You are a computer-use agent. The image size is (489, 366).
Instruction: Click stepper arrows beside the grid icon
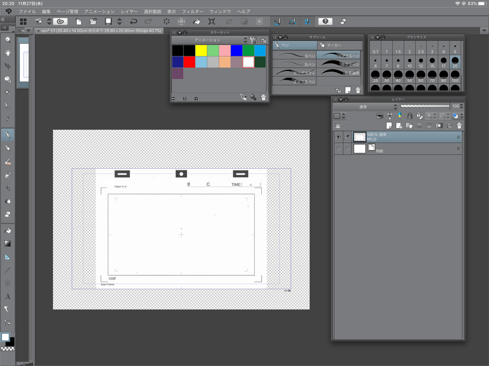click(x=49, y=21)
